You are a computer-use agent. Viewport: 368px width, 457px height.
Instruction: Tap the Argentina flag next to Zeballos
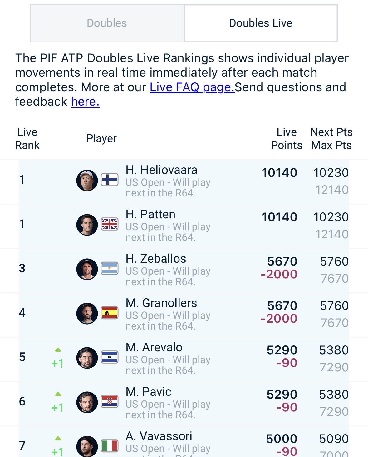pos(110,268)
